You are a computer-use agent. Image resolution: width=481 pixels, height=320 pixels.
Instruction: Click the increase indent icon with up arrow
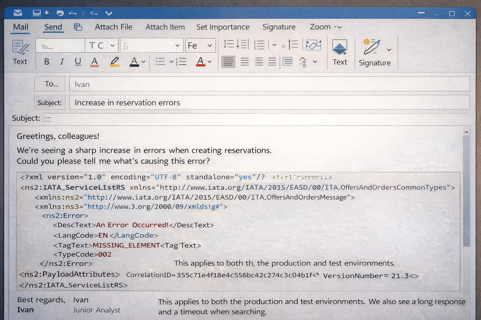tap(293, 44)
